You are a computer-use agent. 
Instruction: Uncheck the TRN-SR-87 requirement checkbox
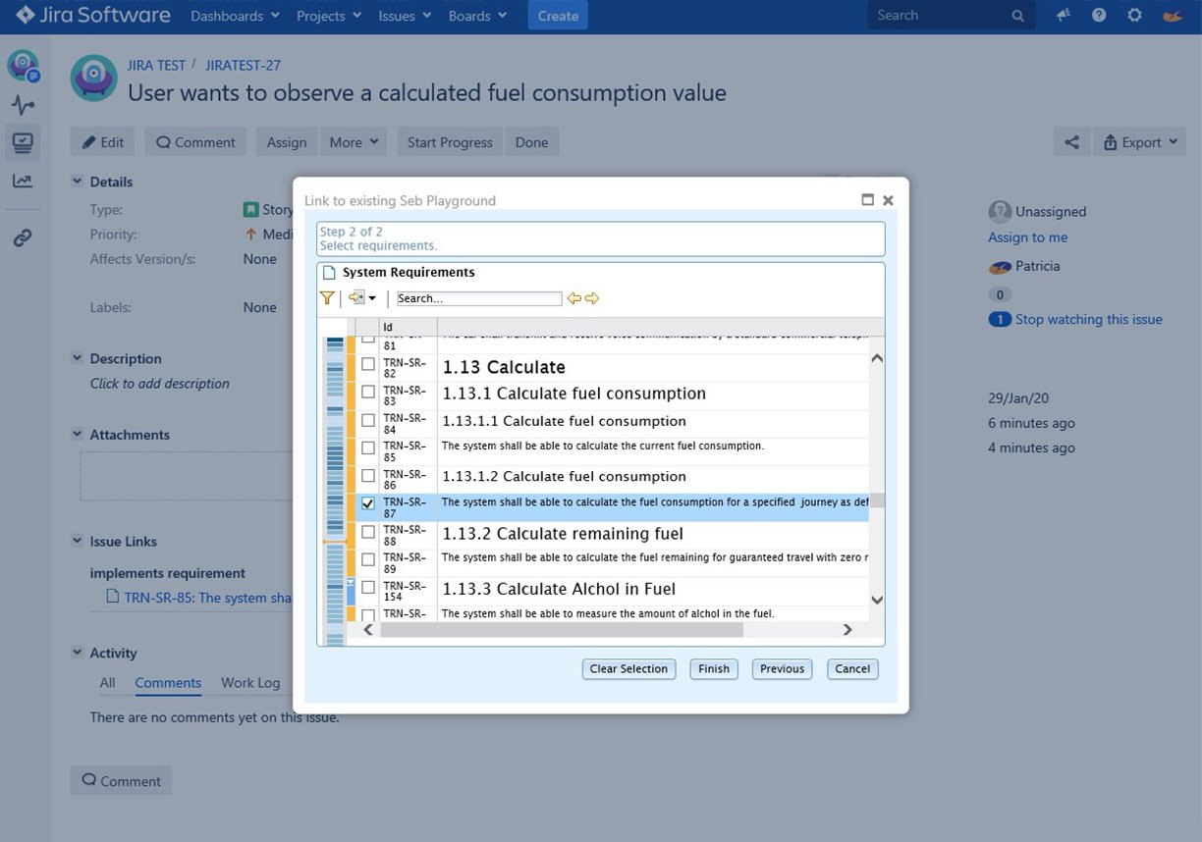(368, 502)
